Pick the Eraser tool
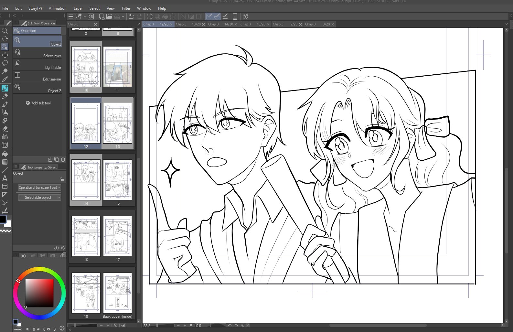Image resolution: width=513 pixels, height=332 pixels. pyautogui.click(x=5, y=129)
